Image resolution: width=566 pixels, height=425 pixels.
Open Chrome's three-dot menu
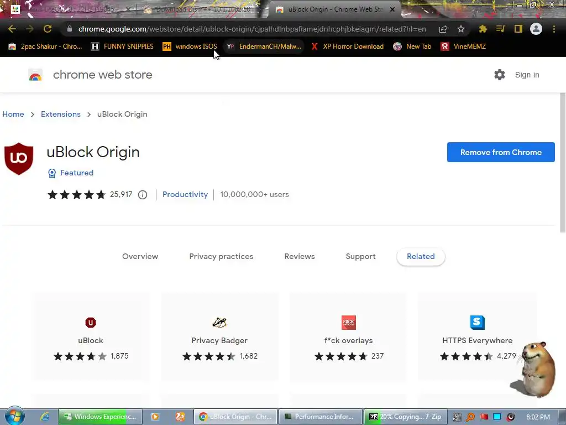[554, 29]
